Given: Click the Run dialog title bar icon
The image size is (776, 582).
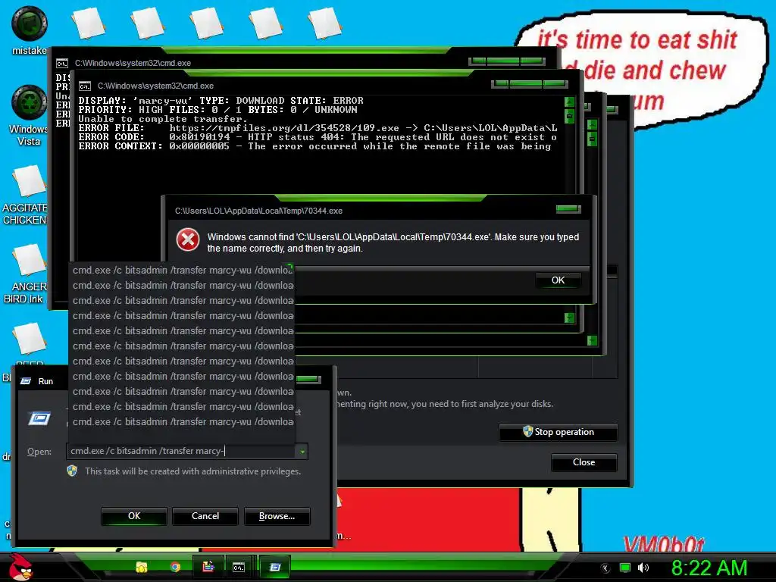Looking at the screenshot, I should 26,381.
